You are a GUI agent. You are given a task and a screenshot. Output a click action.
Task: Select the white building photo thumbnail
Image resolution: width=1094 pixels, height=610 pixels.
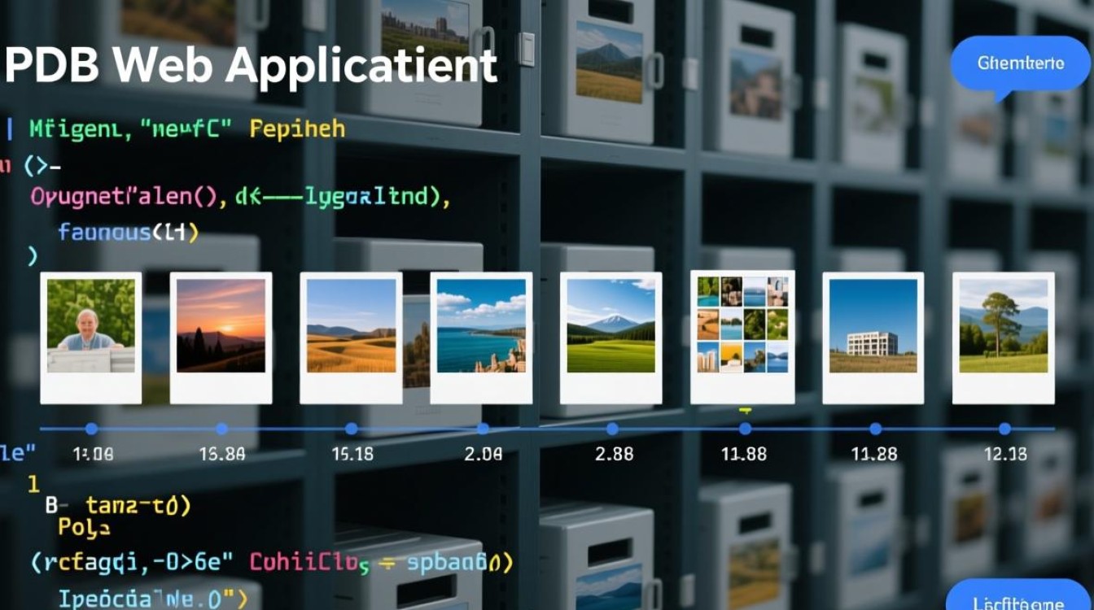point(873,326)
